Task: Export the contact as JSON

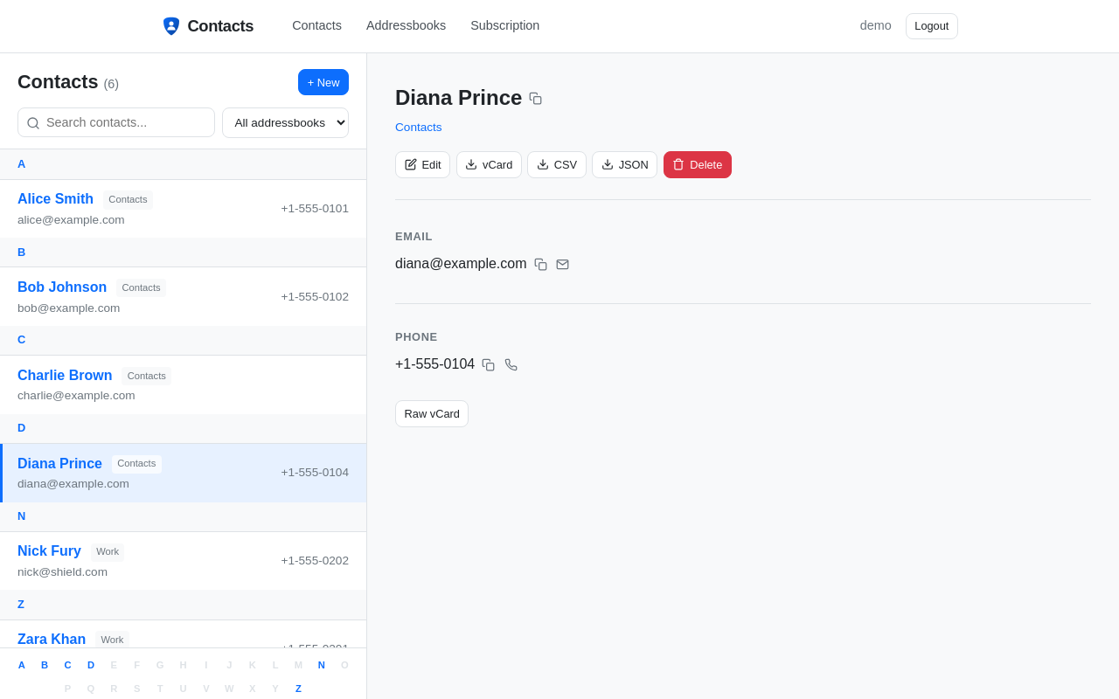Action: coord(624,165)
